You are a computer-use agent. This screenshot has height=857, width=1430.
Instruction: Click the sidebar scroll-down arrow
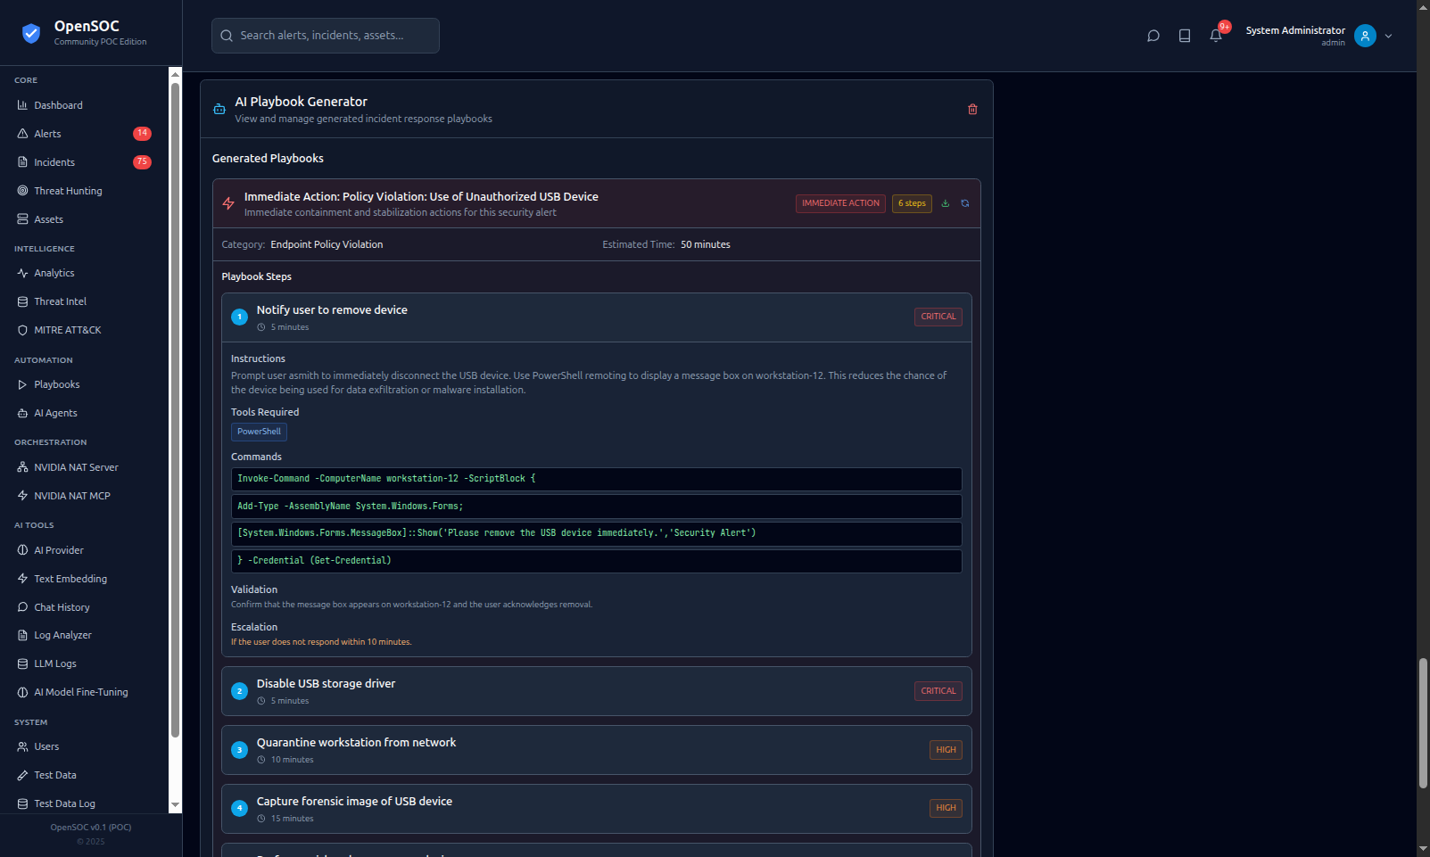coord(176,804)
